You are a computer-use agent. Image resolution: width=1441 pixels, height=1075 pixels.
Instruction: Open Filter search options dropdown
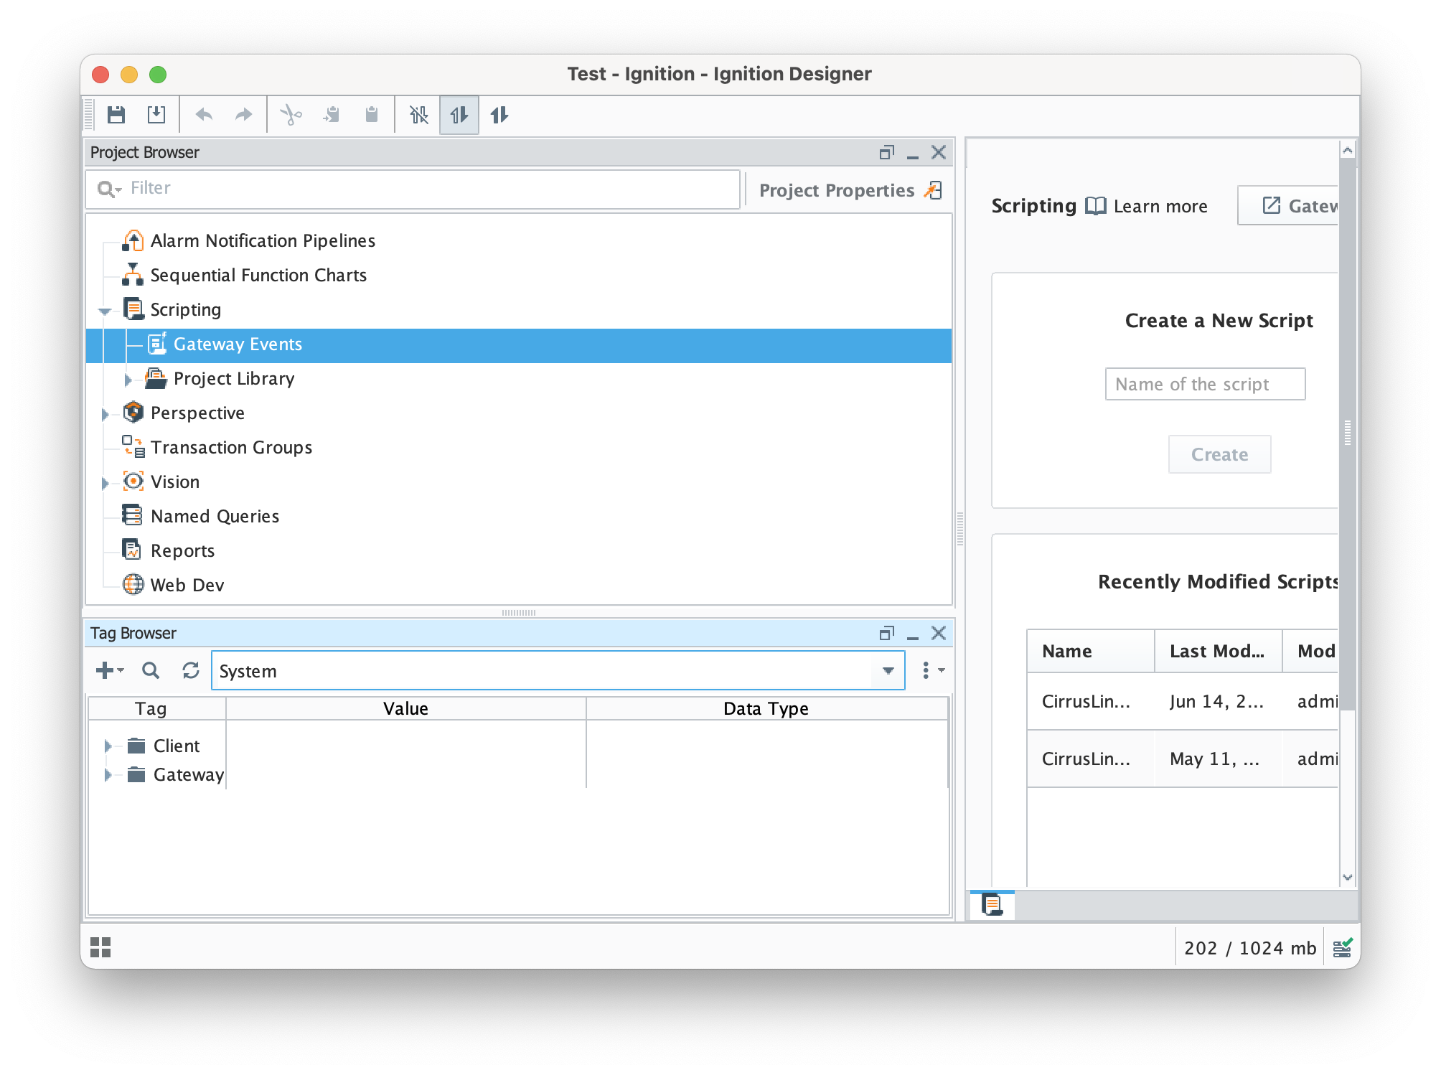tap(110, 189)
